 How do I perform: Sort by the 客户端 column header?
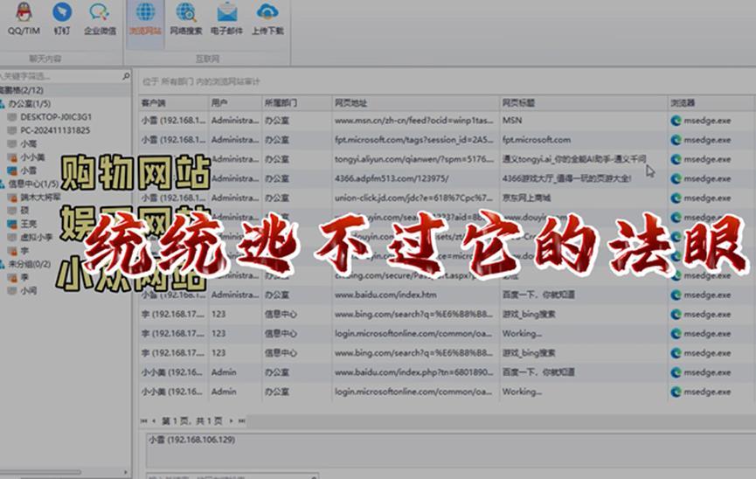pos(173,103)
